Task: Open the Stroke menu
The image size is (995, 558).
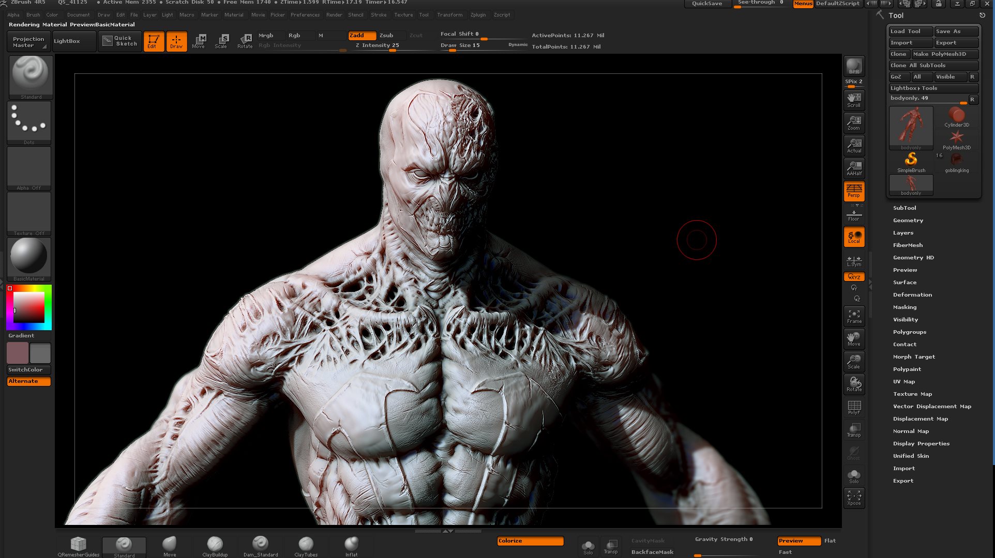Action: [379, 14]
